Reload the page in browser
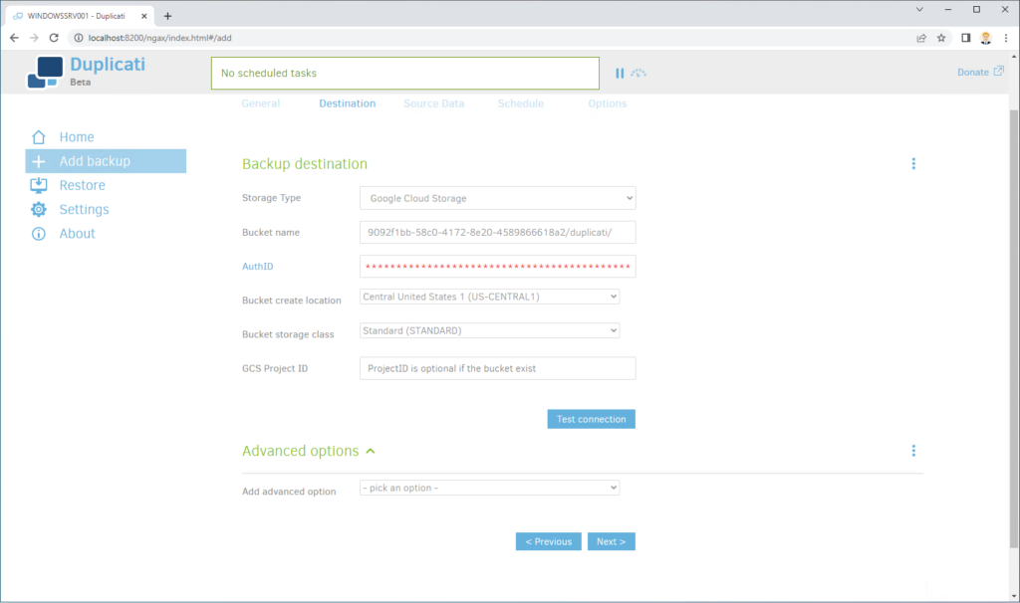The image size is (1020, 603). pyautogui.click(x=54, y=38)
